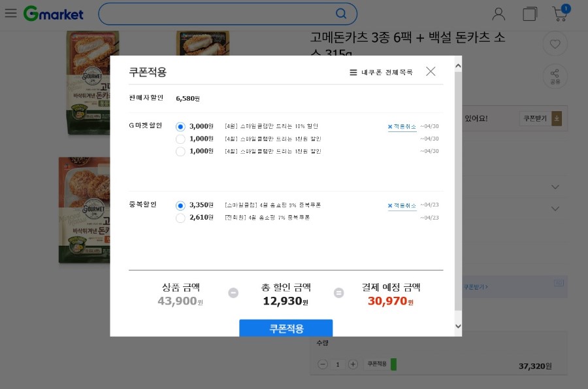
Task: Click small 쿠폰적용 button near quantity
Action: 380,364
